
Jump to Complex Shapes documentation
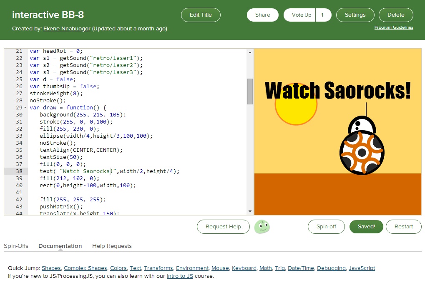click(x=86, y=268)
